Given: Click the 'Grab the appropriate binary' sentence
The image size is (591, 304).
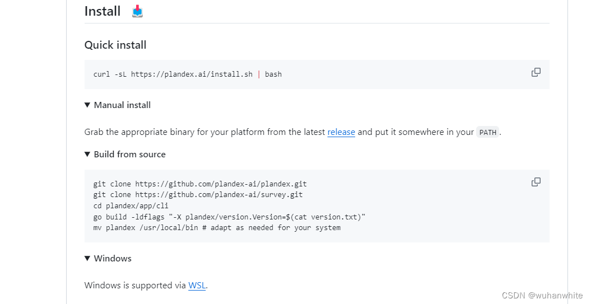Looking at the screenshot, I should tap(292, 132).
